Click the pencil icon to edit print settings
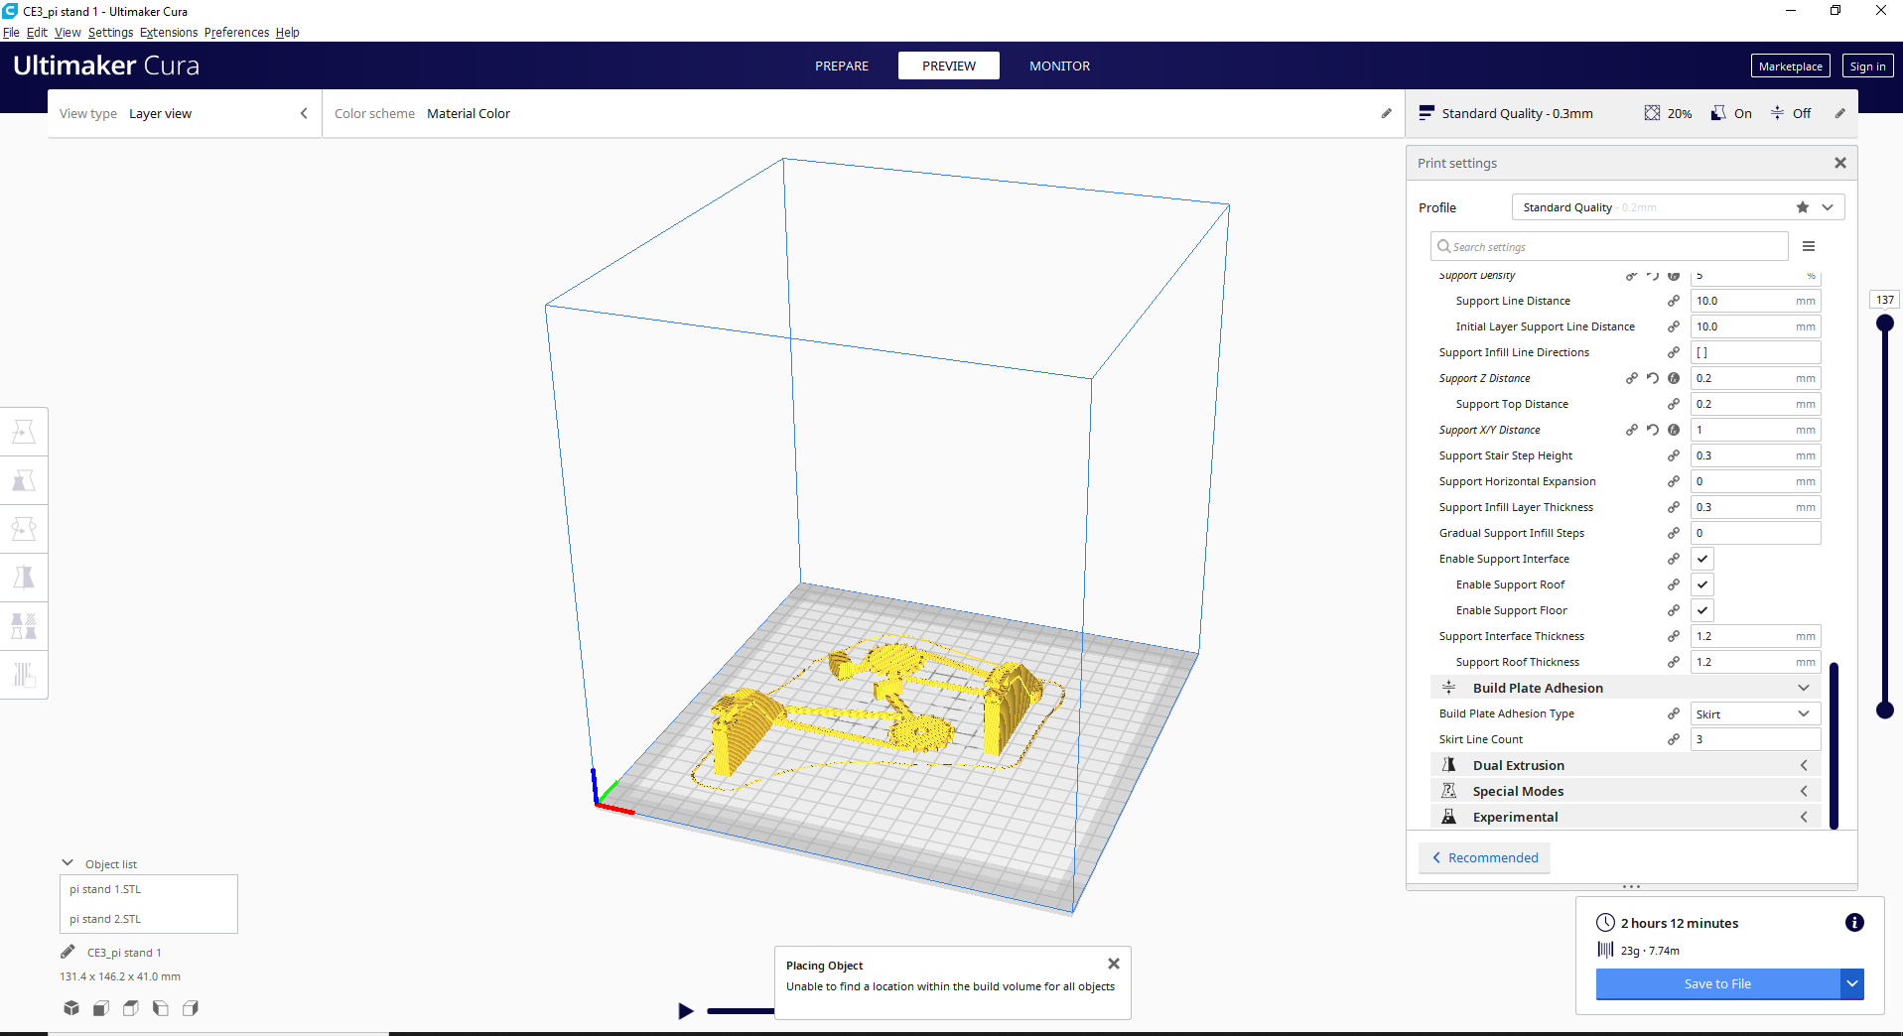The height and width of the screenshot is (1036, 1903). point(1841,113)
